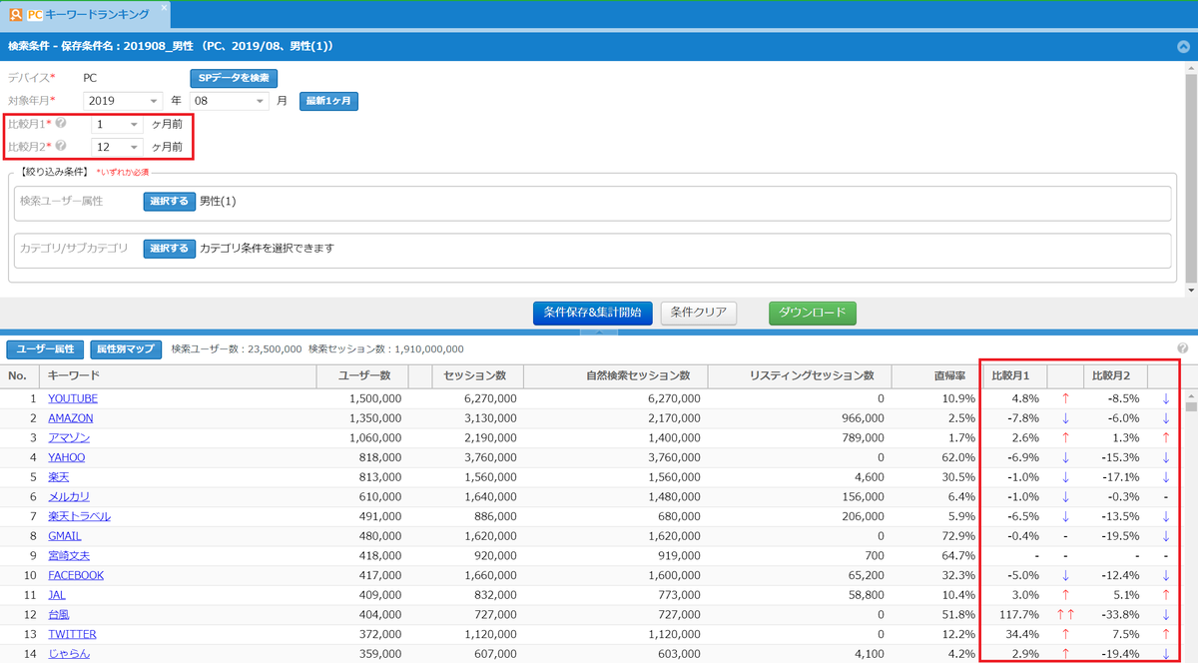Click help icon next to 比較月1
1198x663 pixels.
tap(61, 124)
